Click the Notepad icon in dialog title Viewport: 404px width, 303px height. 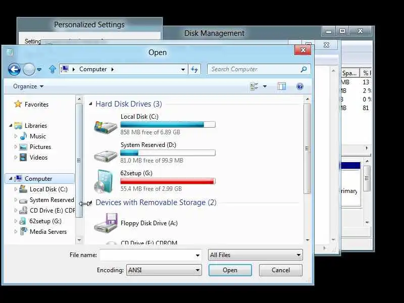(10, 52)
